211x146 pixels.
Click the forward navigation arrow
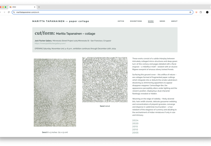point(4,12)
